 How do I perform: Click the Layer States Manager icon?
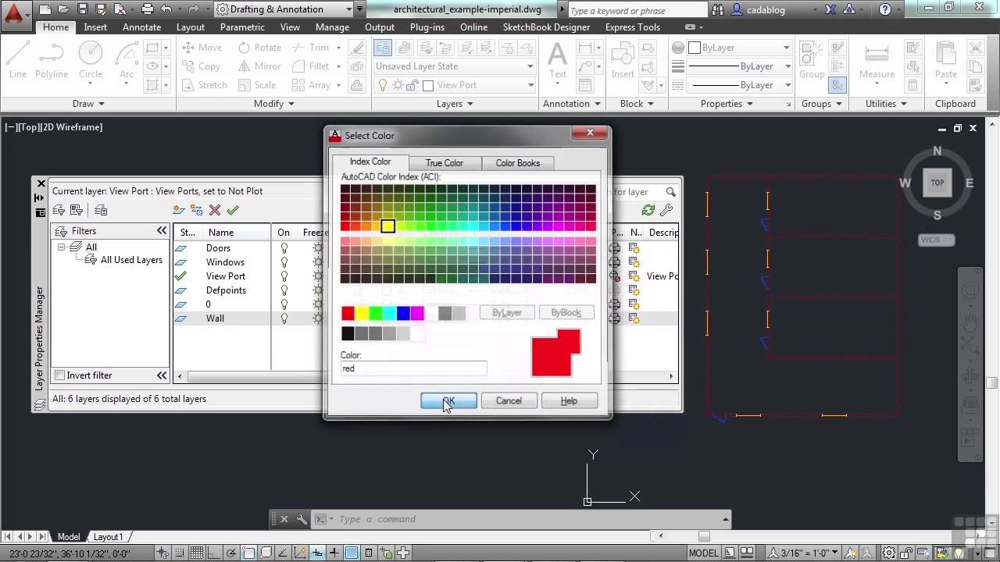(101, 210)
